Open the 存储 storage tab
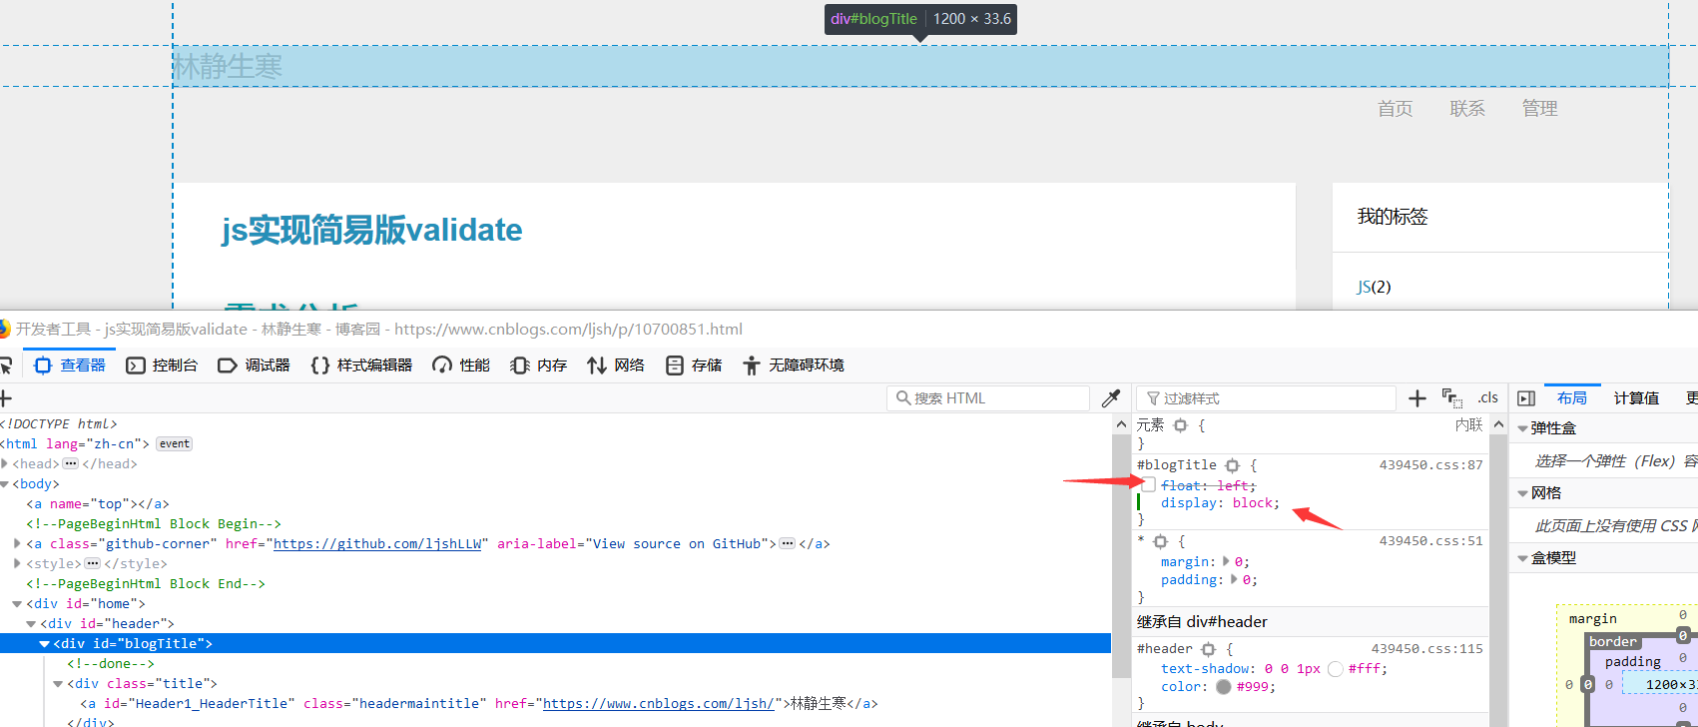Viewport: 1698px width, 727px height. 694,365
